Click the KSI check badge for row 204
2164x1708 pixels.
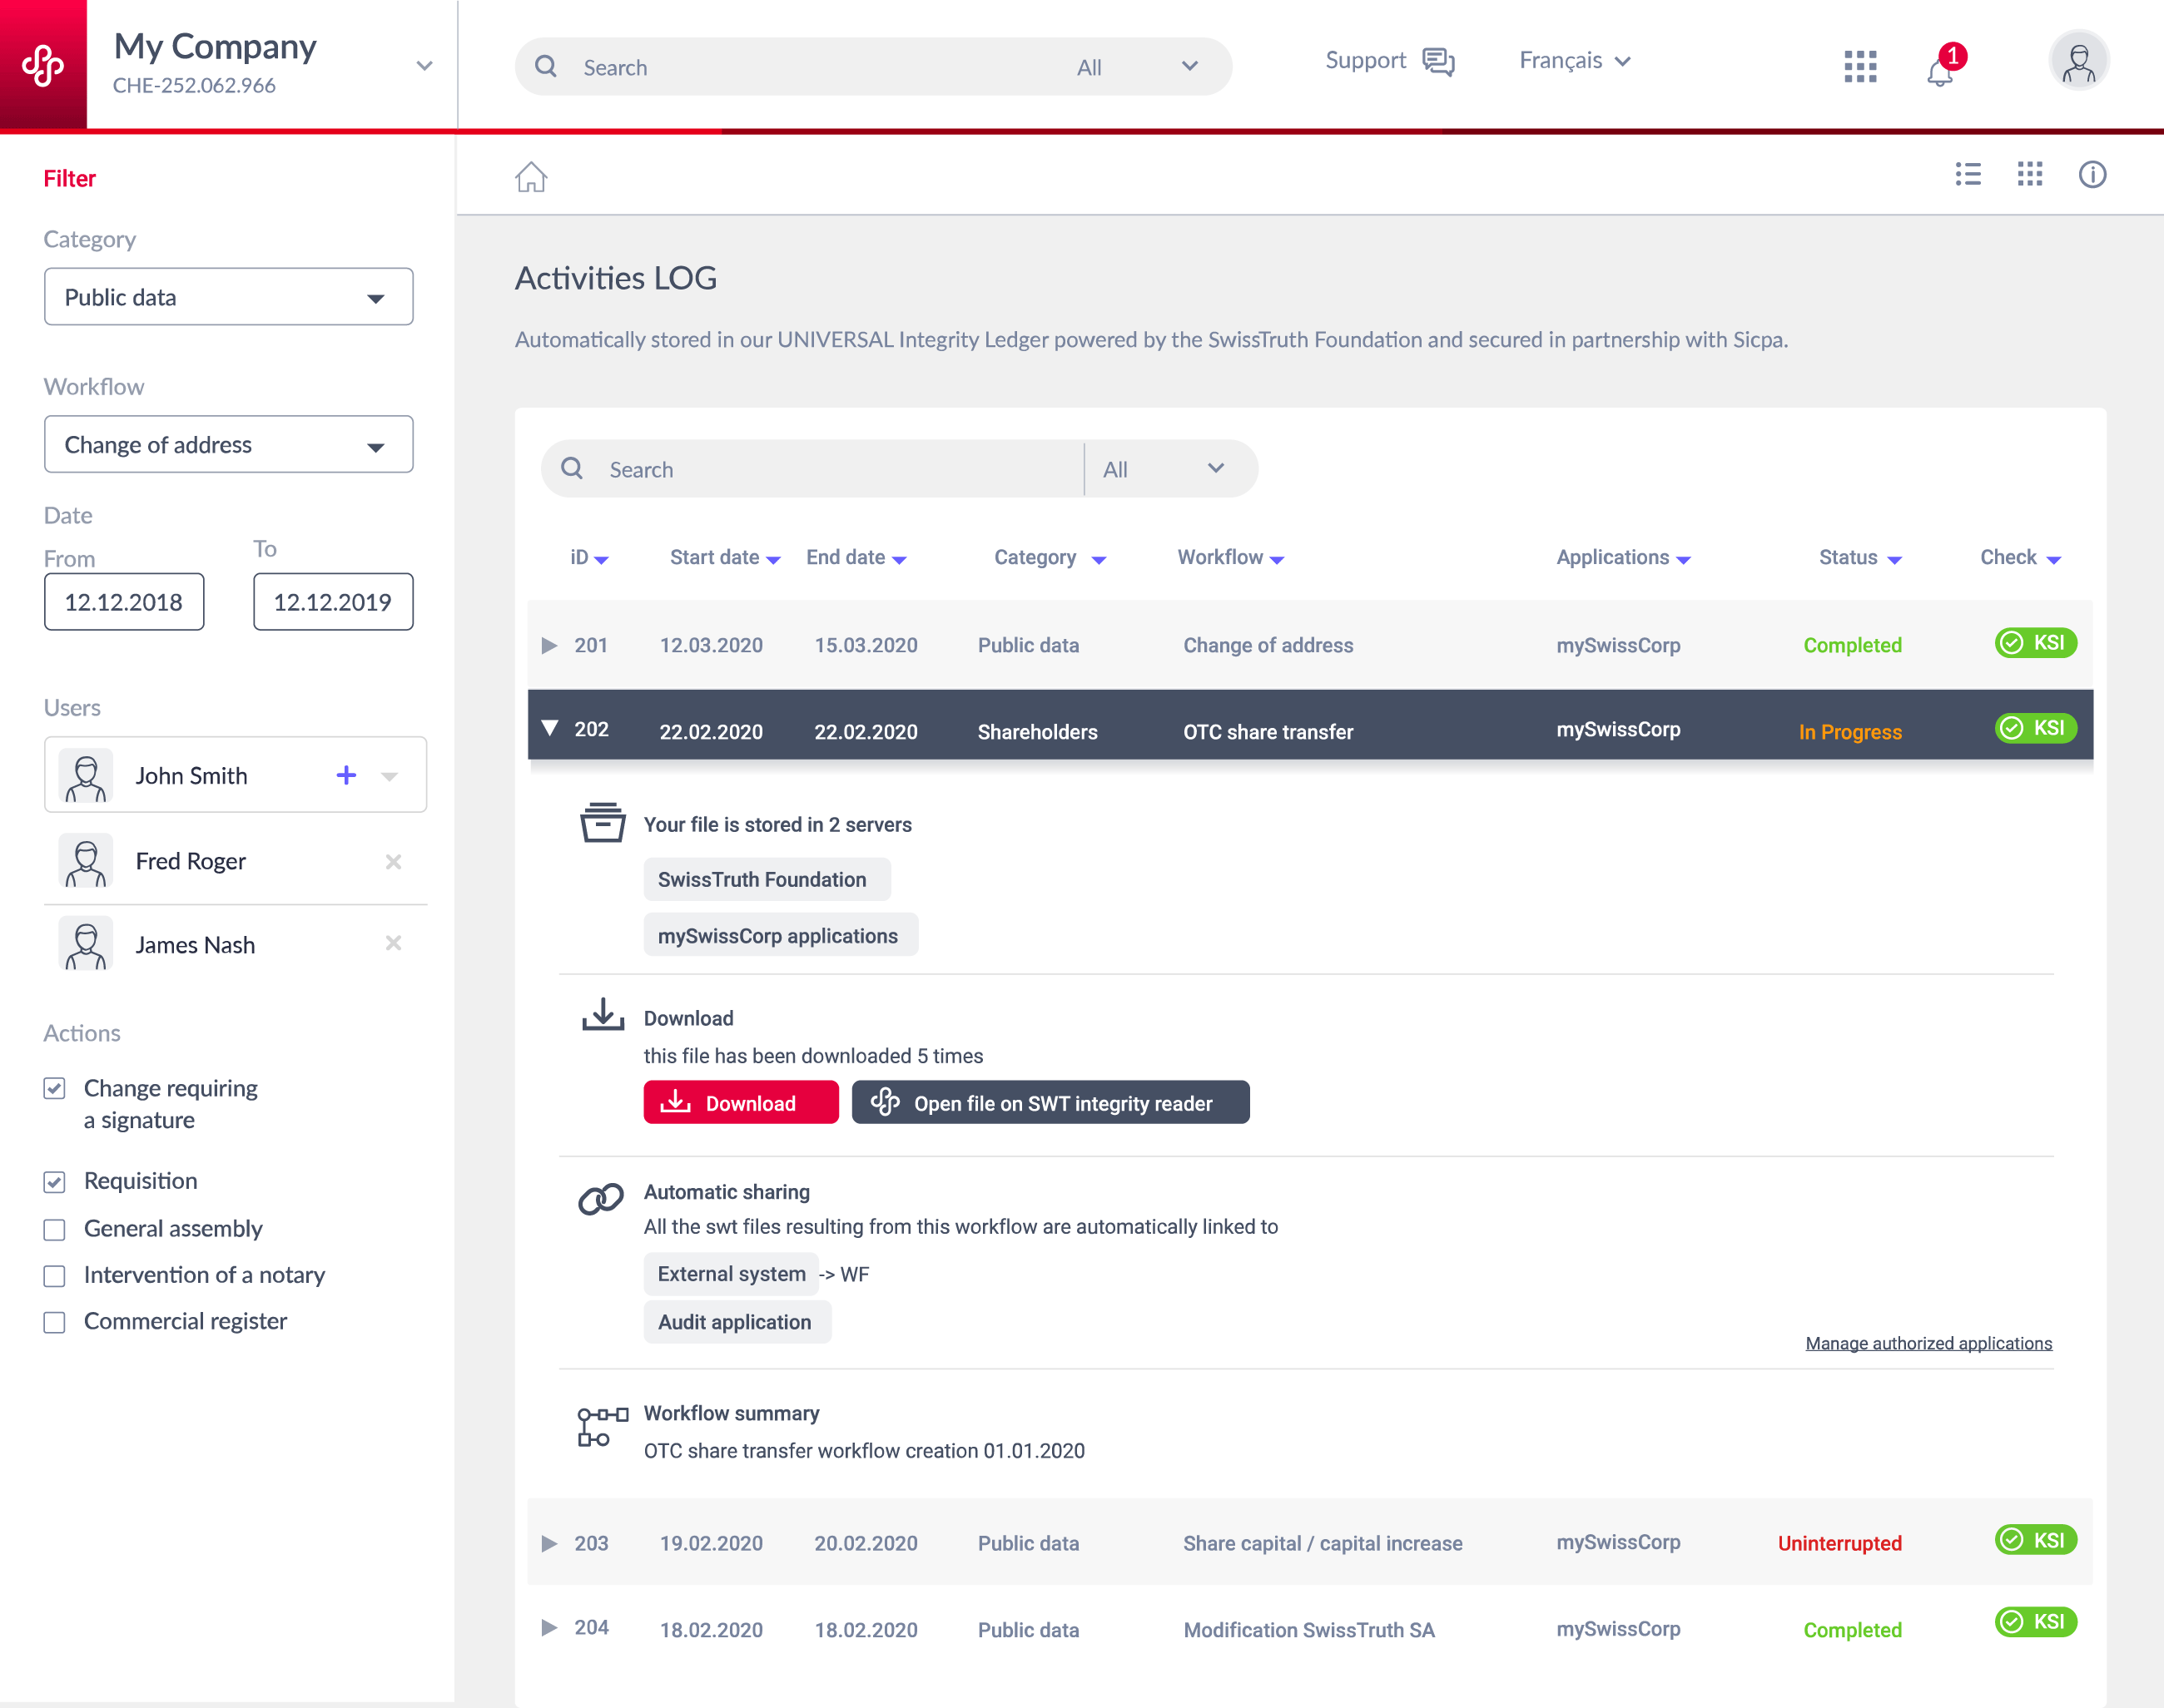point(2035,1621)
